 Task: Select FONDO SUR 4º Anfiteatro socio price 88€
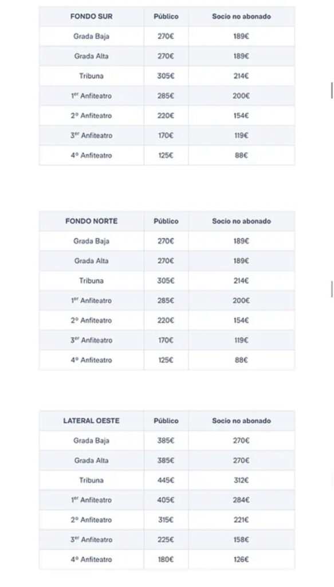(241, 155)
